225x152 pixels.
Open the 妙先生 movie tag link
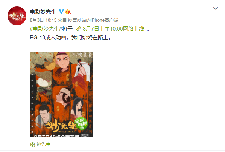[43, 144]
